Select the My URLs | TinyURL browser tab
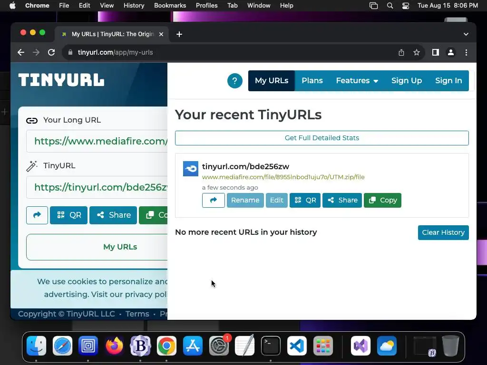The width and height of the screenshot is (487, 365). (112, 34)
